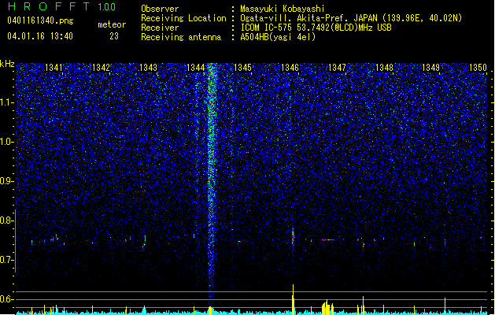495x315 pixels.
Task: Click the 1.0 kHz axis label
Action: point(7,142)
